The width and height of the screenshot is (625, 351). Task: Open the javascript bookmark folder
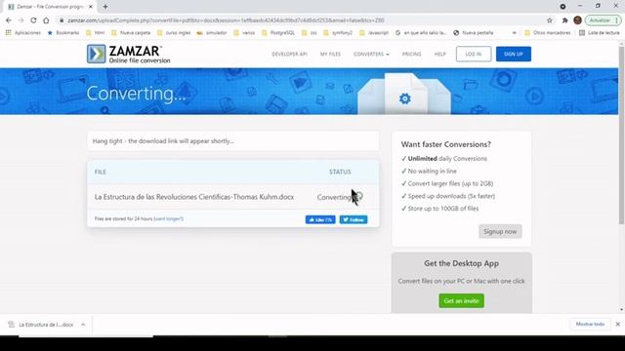tap(374, 32)
